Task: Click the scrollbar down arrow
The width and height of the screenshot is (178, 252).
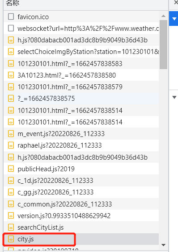Action: point(164,245)
